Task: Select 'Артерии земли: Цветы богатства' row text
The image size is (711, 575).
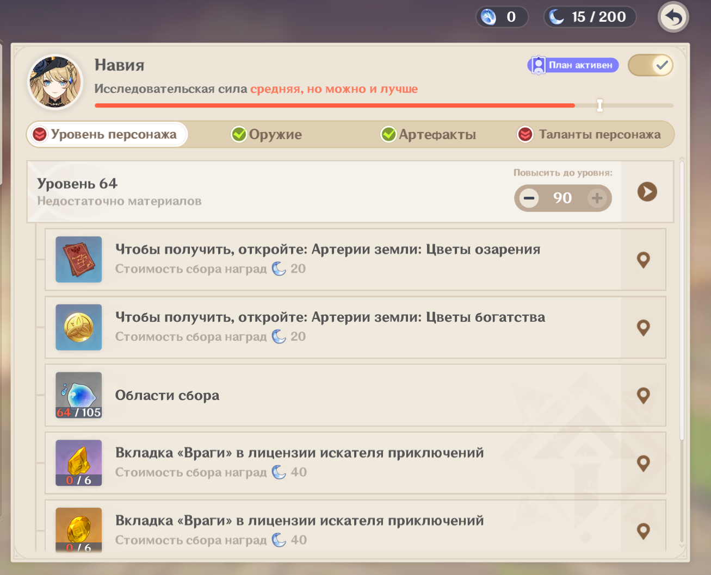Action: click(x=429, y=317)
